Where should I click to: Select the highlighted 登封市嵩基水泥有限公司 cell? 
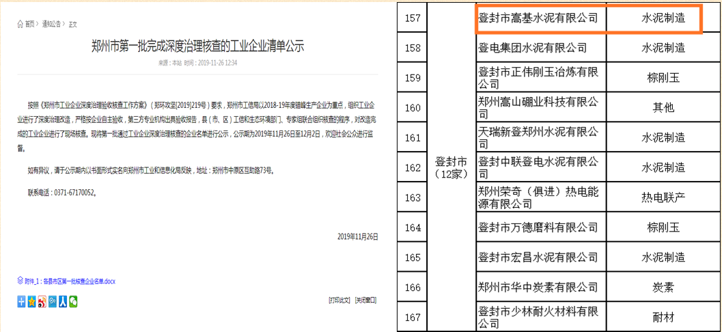pyautogui.click(x=538, y=18)
